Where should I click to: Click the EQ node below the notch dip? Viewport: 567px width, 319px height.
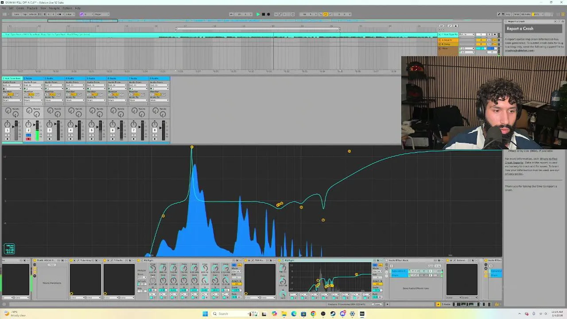(323, 220)
